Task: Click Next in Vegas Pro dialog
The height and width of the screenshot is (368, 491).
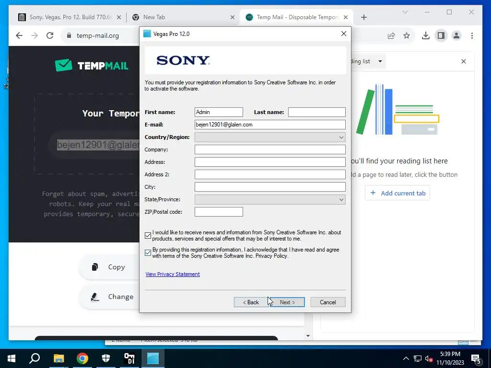Action: [287, 302]
